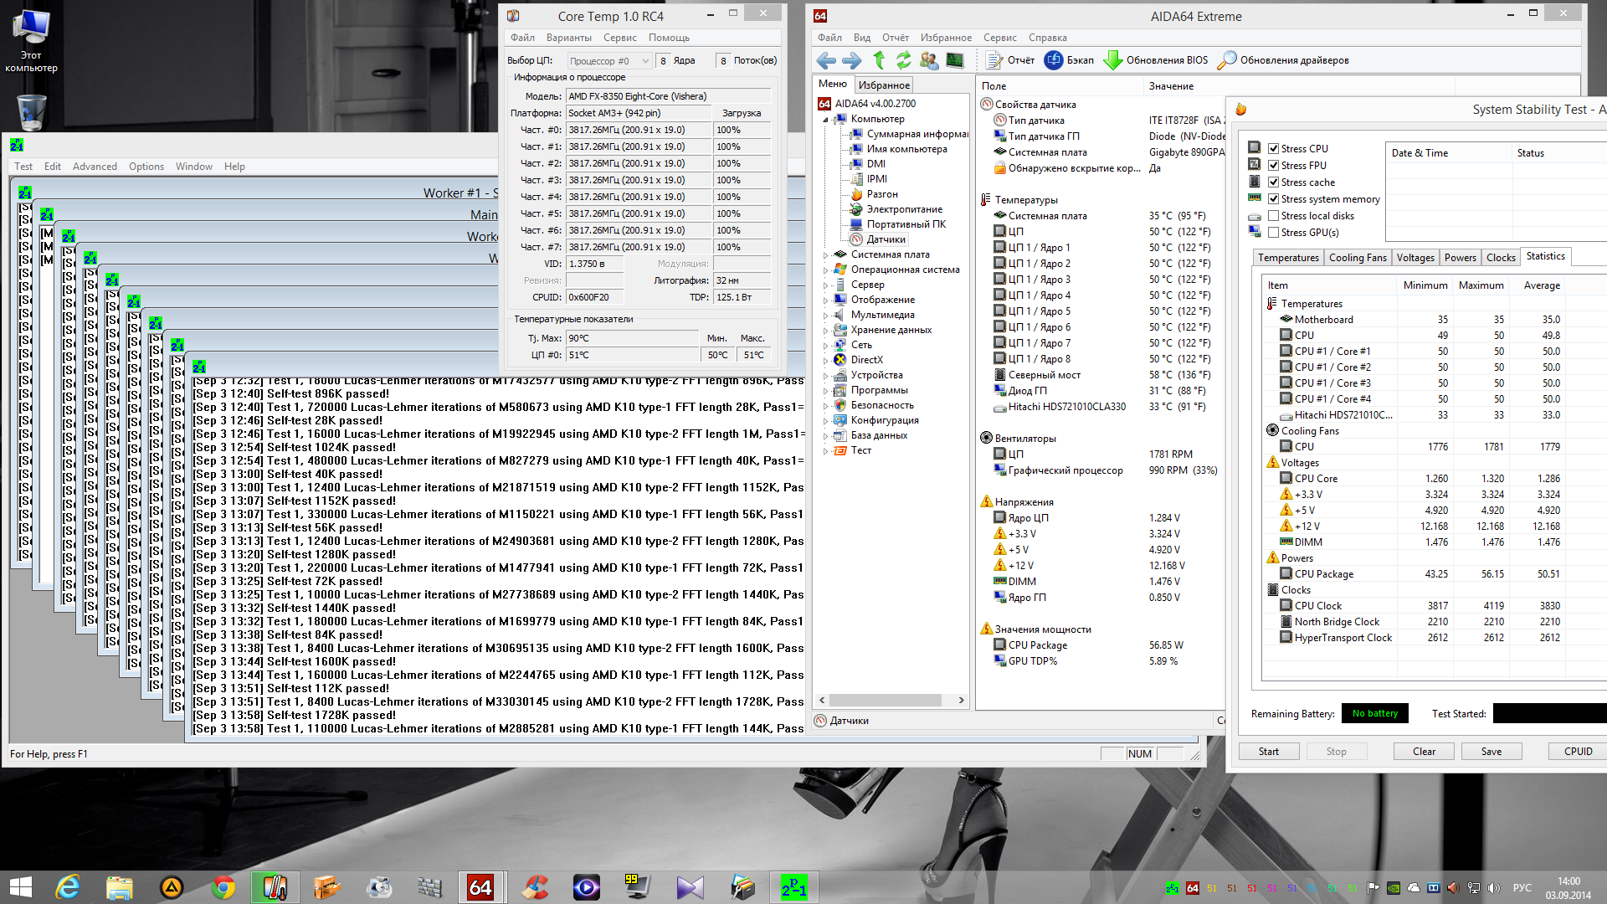Click the green graph monitor icon in AIDA64 toolbar
1607x904 pixels.
point(955,60)
